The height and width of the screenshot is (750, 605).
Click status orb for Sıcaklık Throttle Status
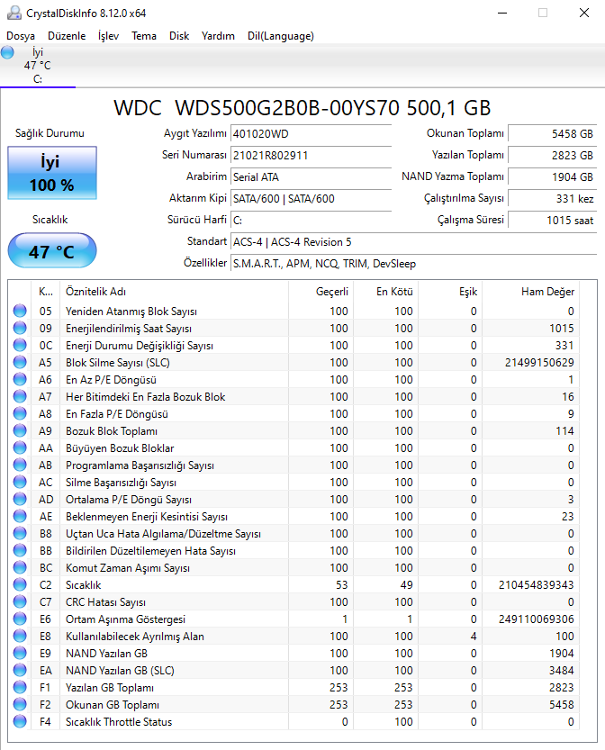[x=20, y=722]
